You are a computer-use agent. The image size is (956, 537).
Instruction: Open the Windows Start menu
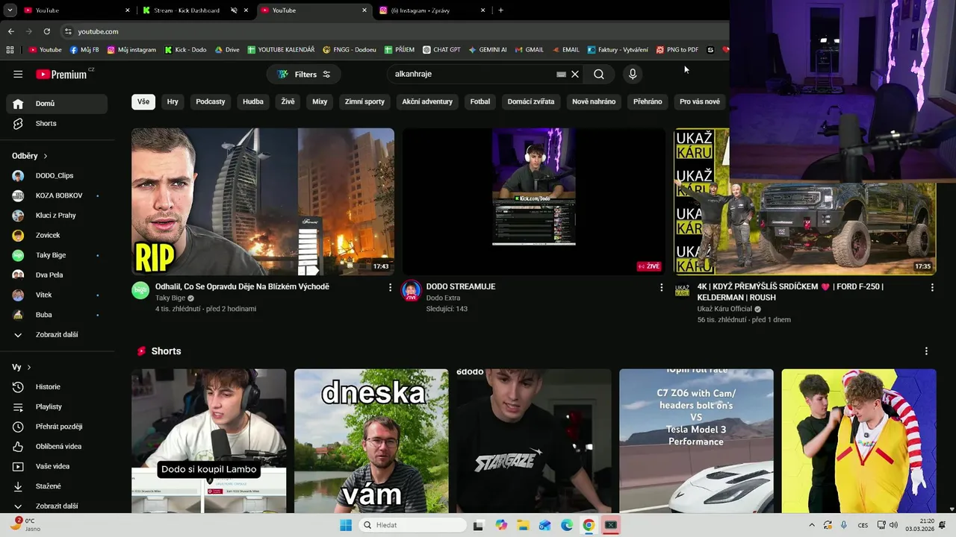[346, 525]
